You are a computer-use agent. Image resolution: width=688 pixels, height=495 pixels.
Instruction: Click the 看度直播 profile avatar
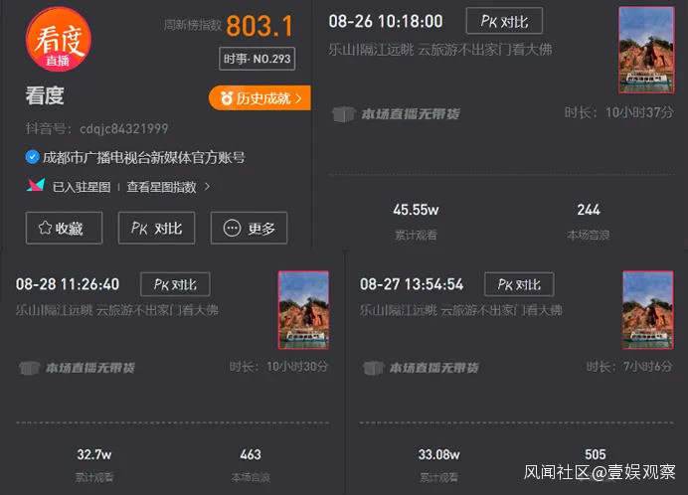59,39
